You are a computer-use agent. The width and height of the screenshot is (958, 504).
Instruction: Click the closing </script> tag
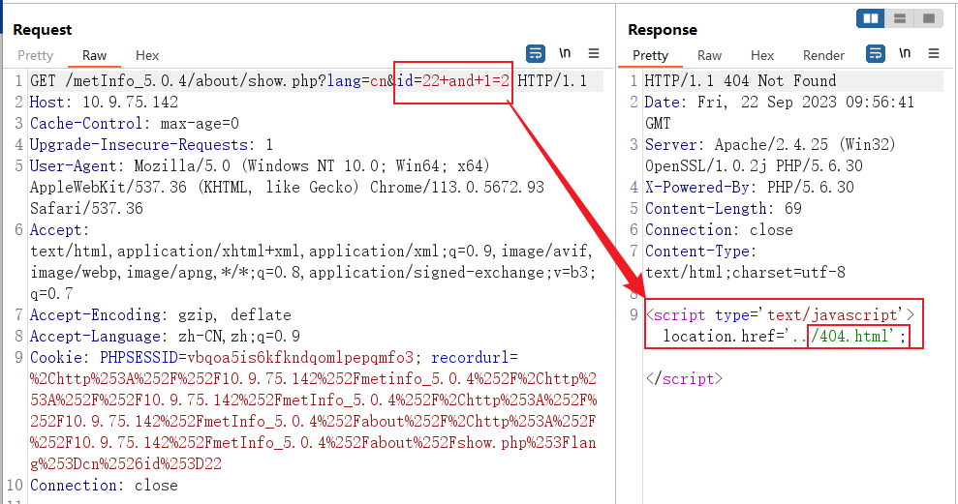pos(684,379)
